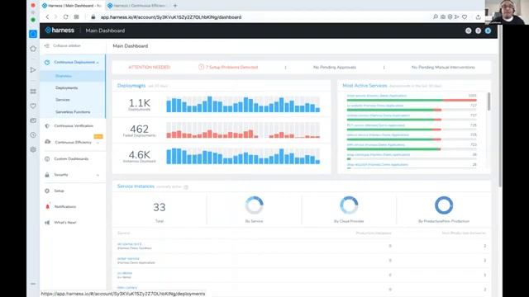The height and width of the screenshot is (297, 529).
Task: Open Continuous Verification menu item
Action: tap(74, 126)
